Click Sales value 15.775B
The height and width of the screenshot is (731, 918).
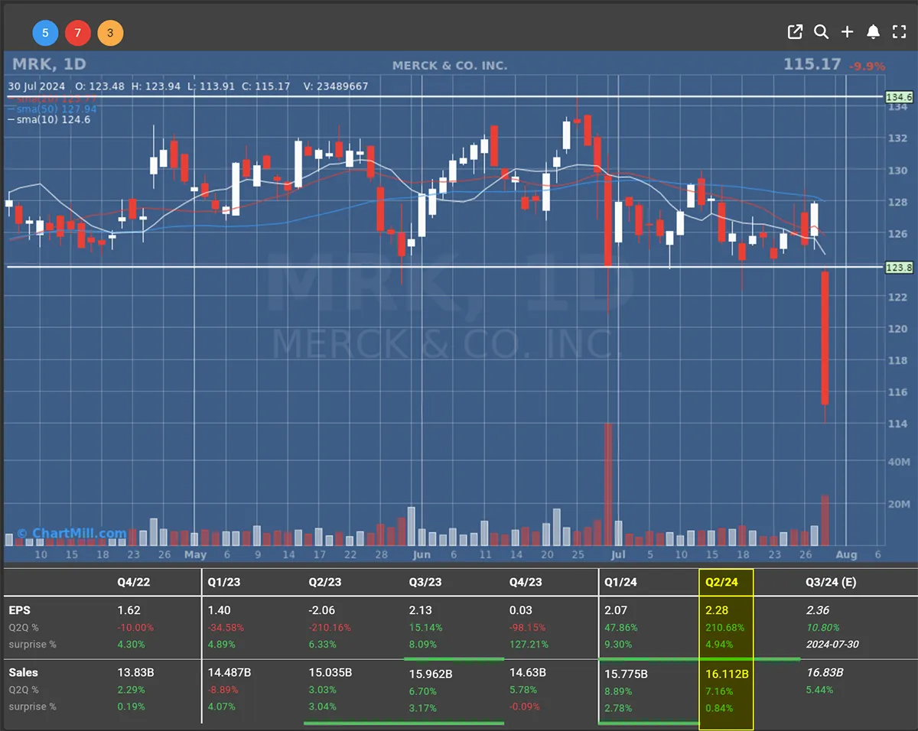tap(626, 674)
